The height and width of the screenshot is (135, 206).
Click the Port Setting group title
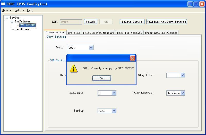point(57,37)
